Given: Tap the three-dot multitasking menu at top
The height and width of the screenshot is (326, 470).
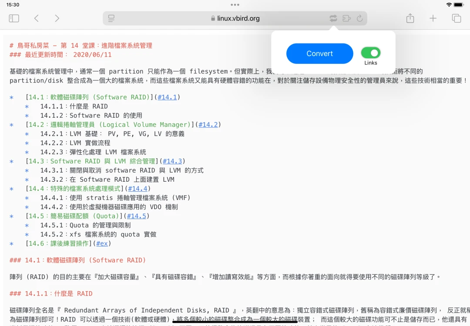Looking at the screenshot, I should click(x=235, y=5).
